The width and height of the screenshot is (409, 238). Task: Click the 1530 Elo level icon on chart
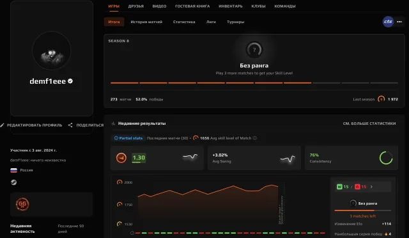tap(120, 224)
